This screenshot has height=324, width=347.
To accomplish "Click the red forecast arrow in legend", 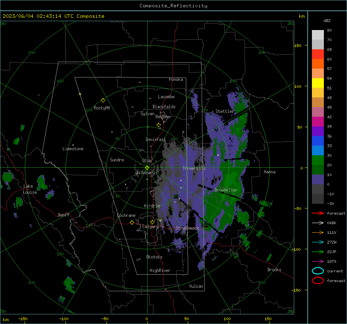I will (x=318, y=213).
